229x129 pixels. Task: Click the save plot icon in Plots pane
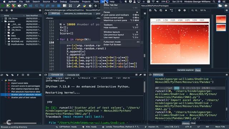tap(150, 10)
